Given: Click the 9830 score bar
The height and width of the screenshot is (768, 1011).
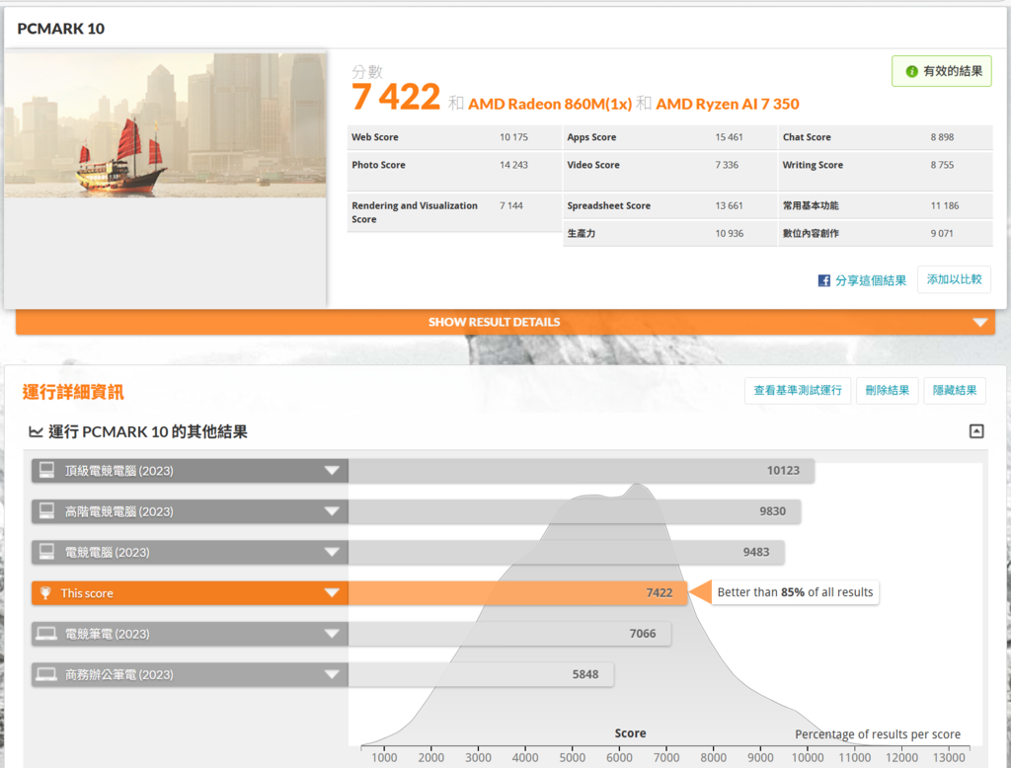Looking at the screenshot, I should click(575, 511).
